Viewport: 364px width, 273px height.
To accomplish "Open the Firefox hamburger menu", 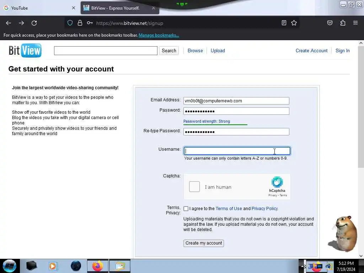I will tap(355, 23).
